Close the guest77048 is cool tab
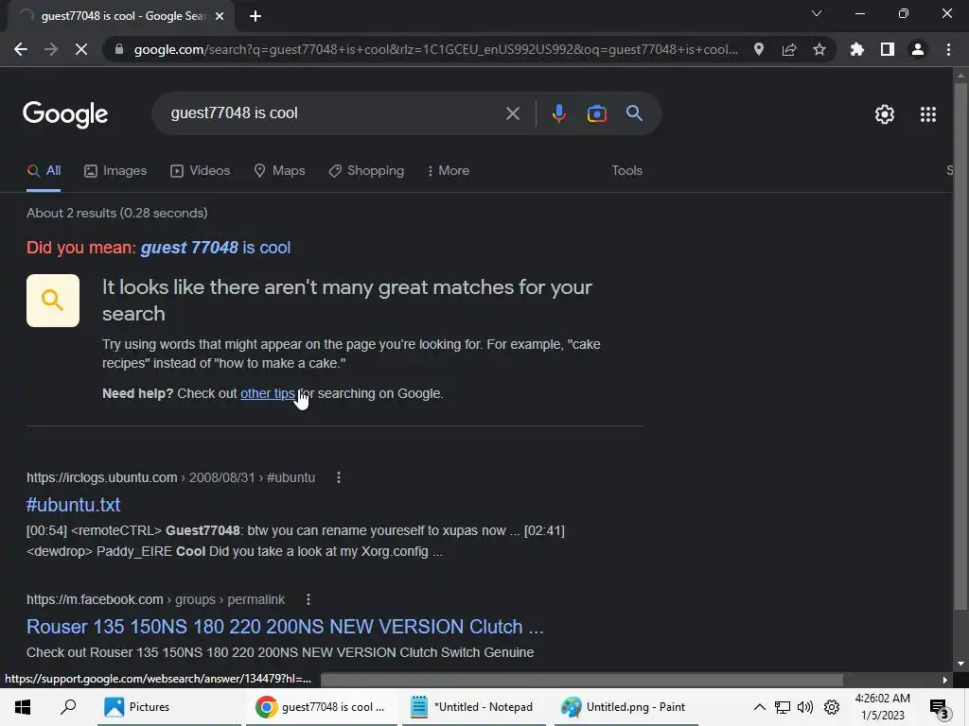The width and height of the screenshot is (969, 726). [220, 16]
